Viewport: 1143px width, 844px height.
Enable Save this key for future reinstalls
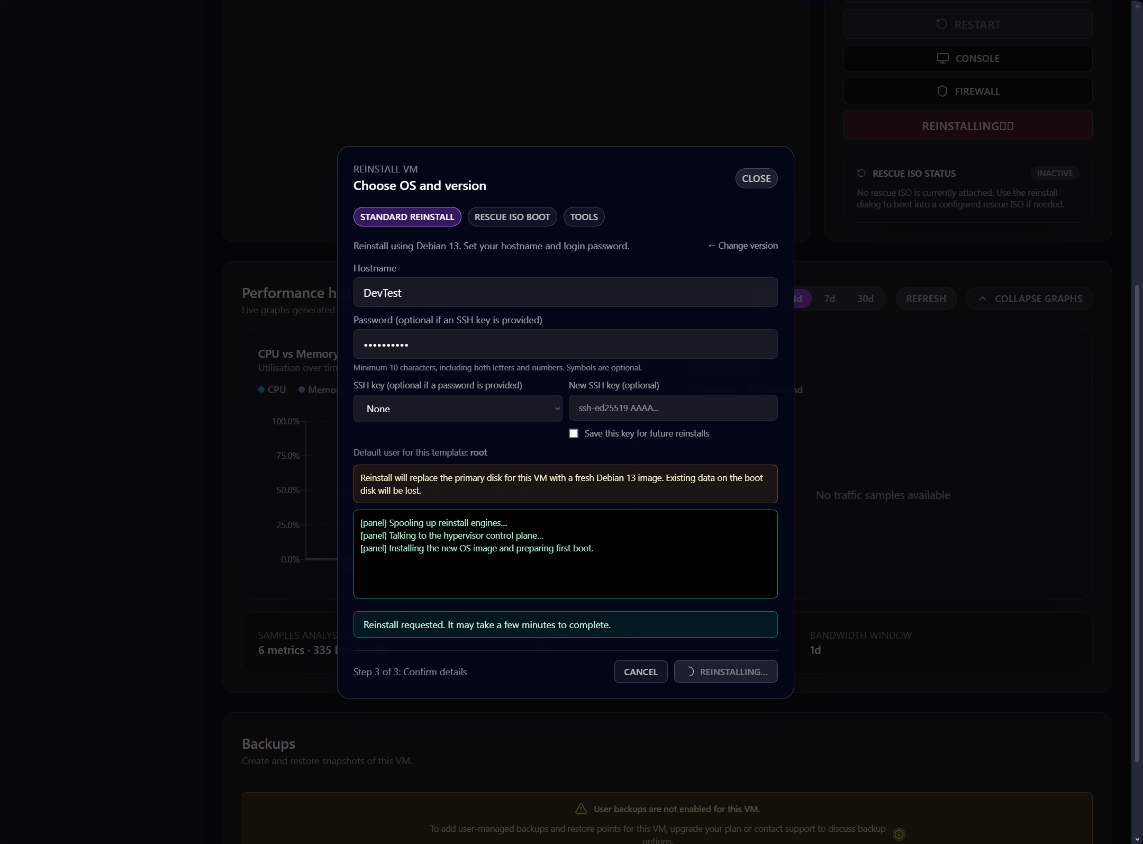[x=574, y=433]
